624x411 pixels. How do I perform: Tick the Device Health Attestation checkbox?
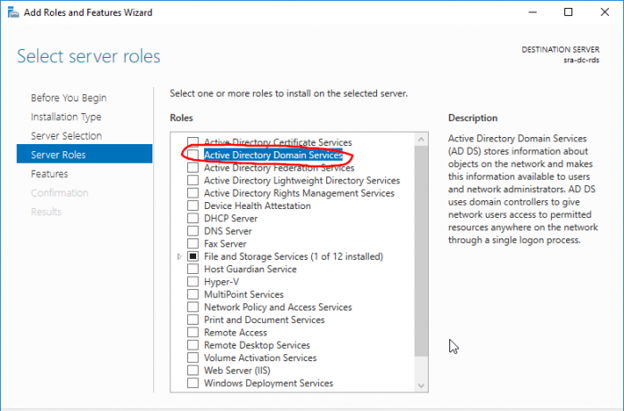193,205
